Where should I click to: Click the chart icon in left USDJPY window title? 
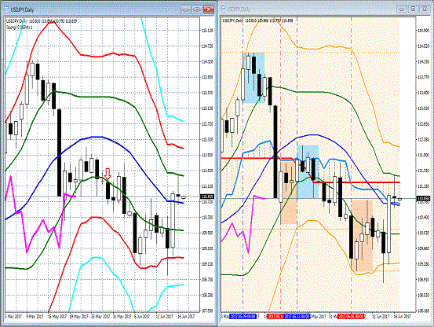tap(6, 9)
